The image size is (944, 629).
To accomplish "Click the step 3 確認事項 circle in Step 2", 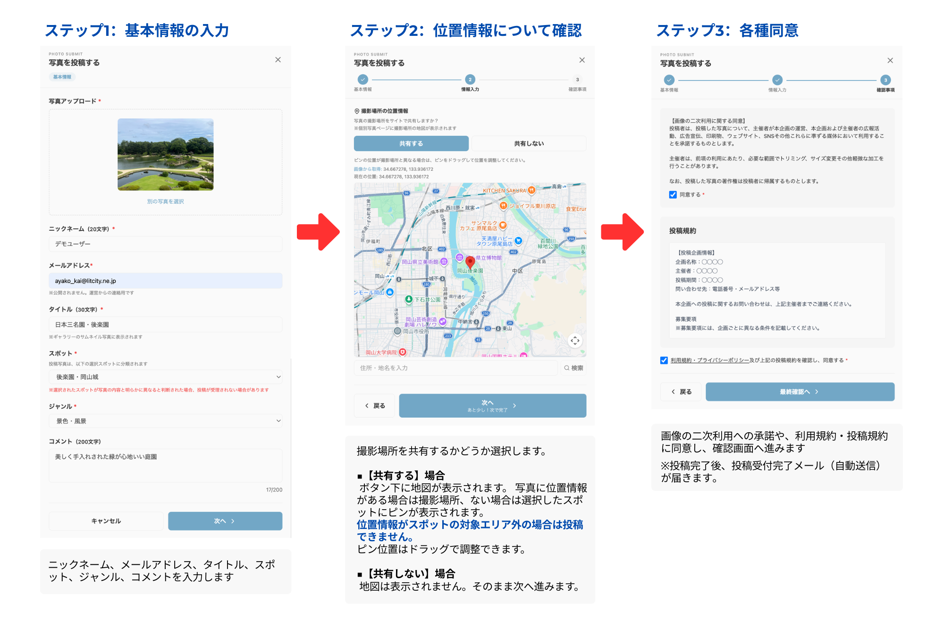I will [x=577, y=79].
